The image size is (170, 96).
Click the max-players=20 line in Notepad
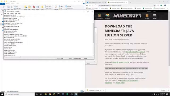pyautogui.click(x=9, y=38)
